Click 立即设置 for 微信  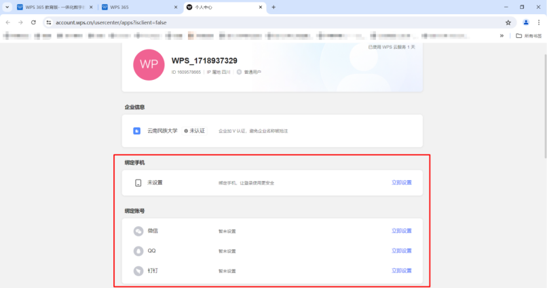pos(402,231)
